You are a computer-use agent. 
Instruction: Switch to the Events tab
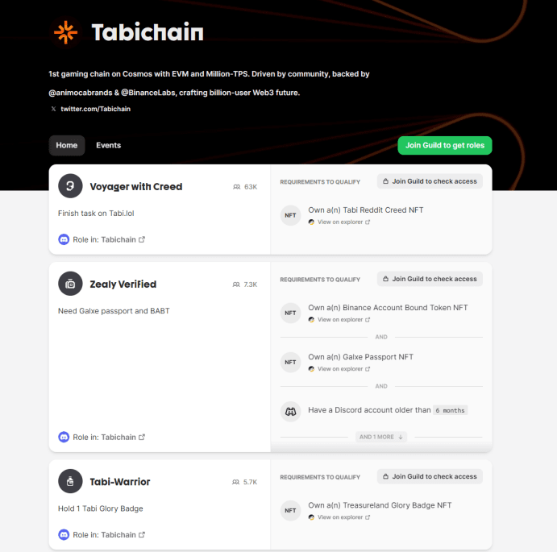pos(108,145)
